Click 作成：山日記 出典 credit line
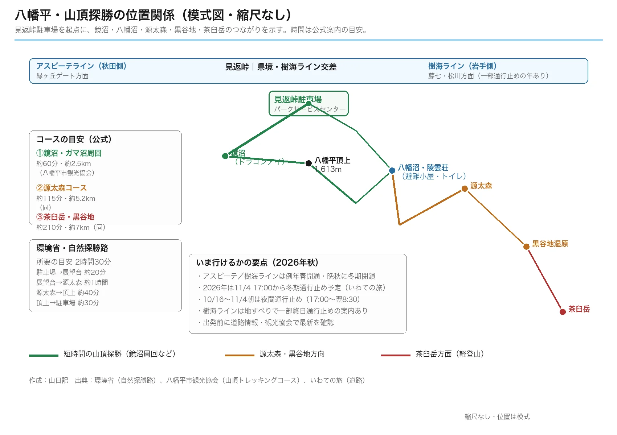The width and height of the screenshot is (617, 435). tap(197, 380)
